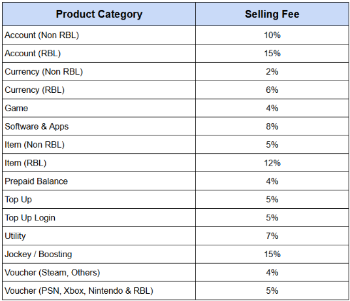Click the Utility category cell
Screen dimensions: 350x301
pos(99,236)
